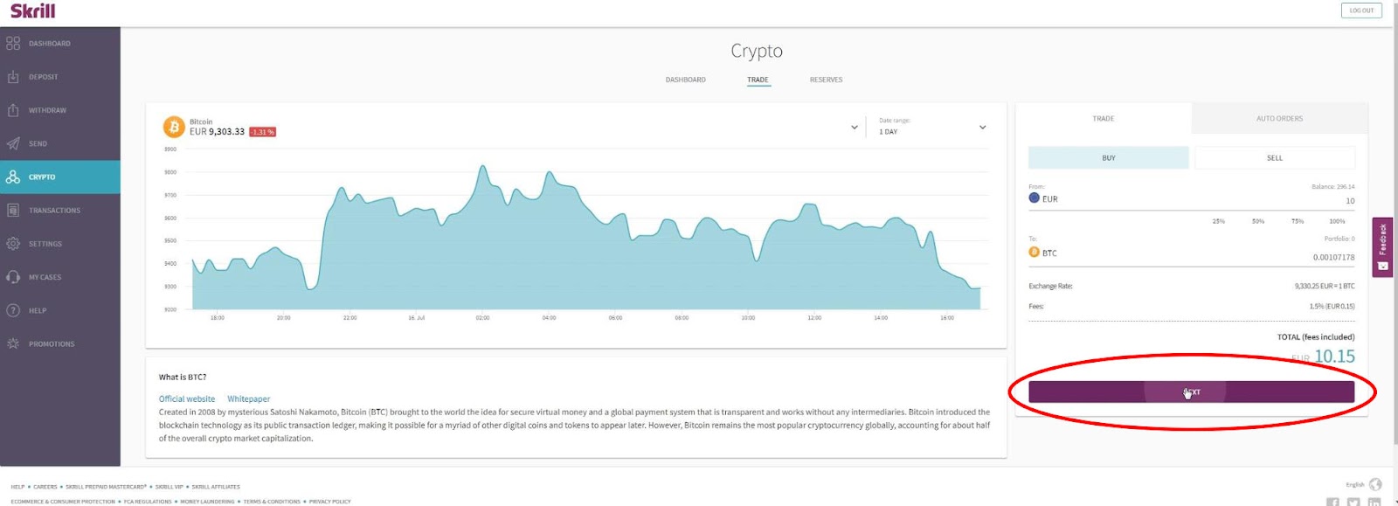Open Skrill Prepaid Mastercard footer link

tap(107, 487)
